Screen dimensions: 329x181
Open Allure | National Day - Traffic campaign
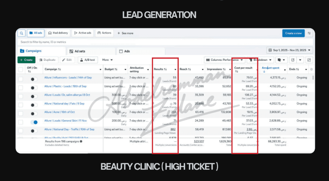pyautogui.click(x=69, y=129)
